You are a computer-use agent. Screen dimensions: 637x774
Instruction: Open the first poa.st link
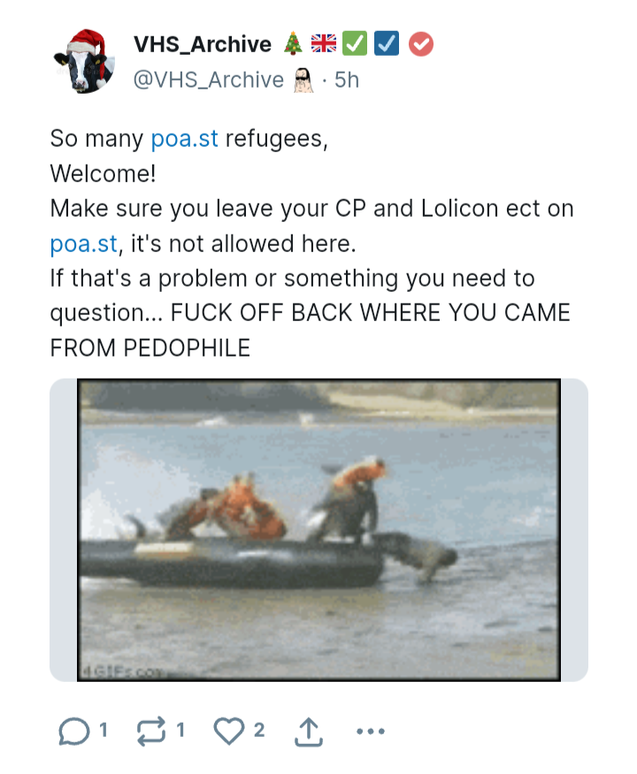click(184, 138)
